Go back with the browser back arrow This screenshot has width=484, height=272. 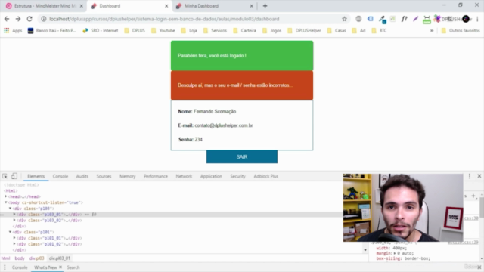pyautogui.click(x=7, y=19)
